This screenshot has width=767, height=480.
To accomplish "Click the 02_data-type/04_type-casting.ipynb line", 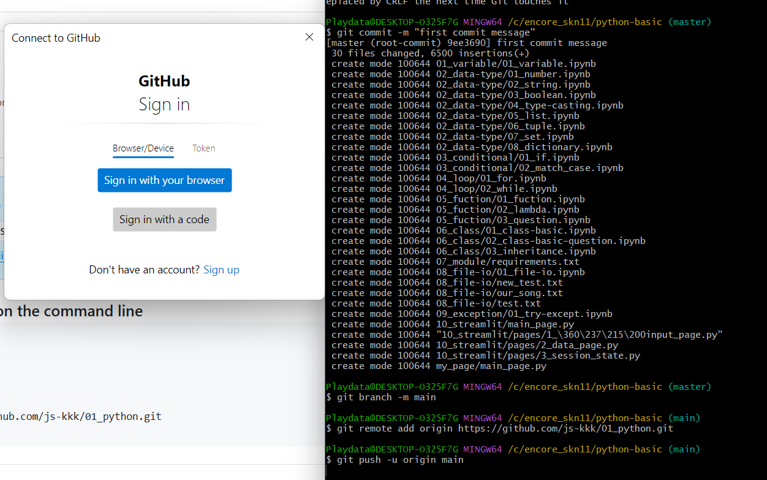I will (x=478, y=105).
